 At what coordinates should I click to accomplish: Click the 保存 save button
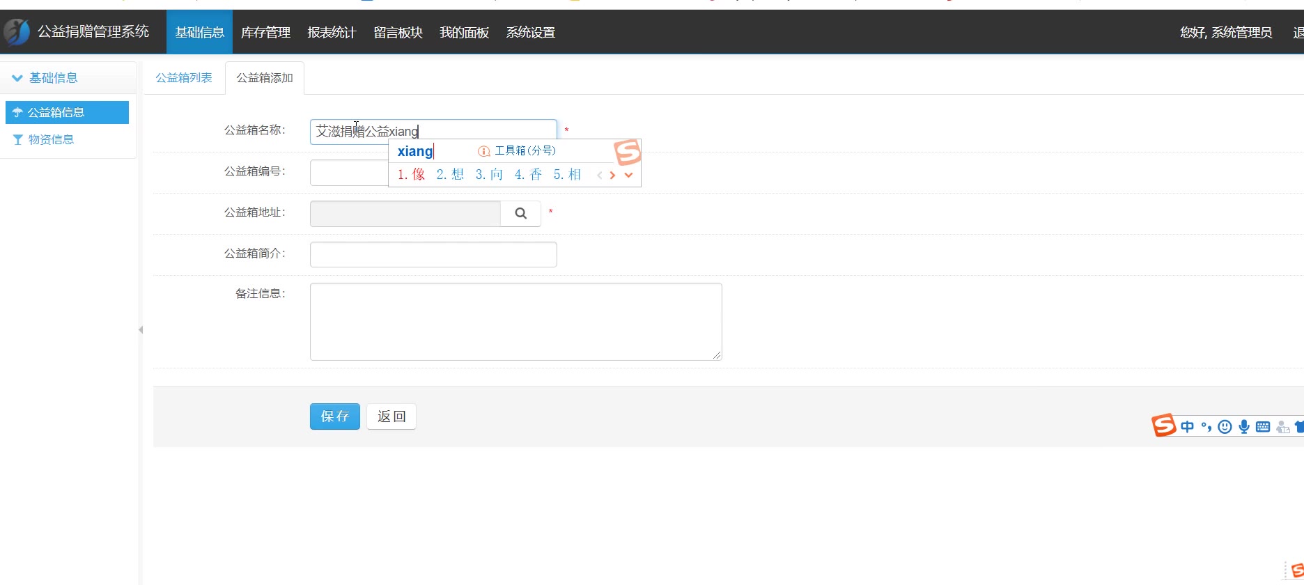335,416
